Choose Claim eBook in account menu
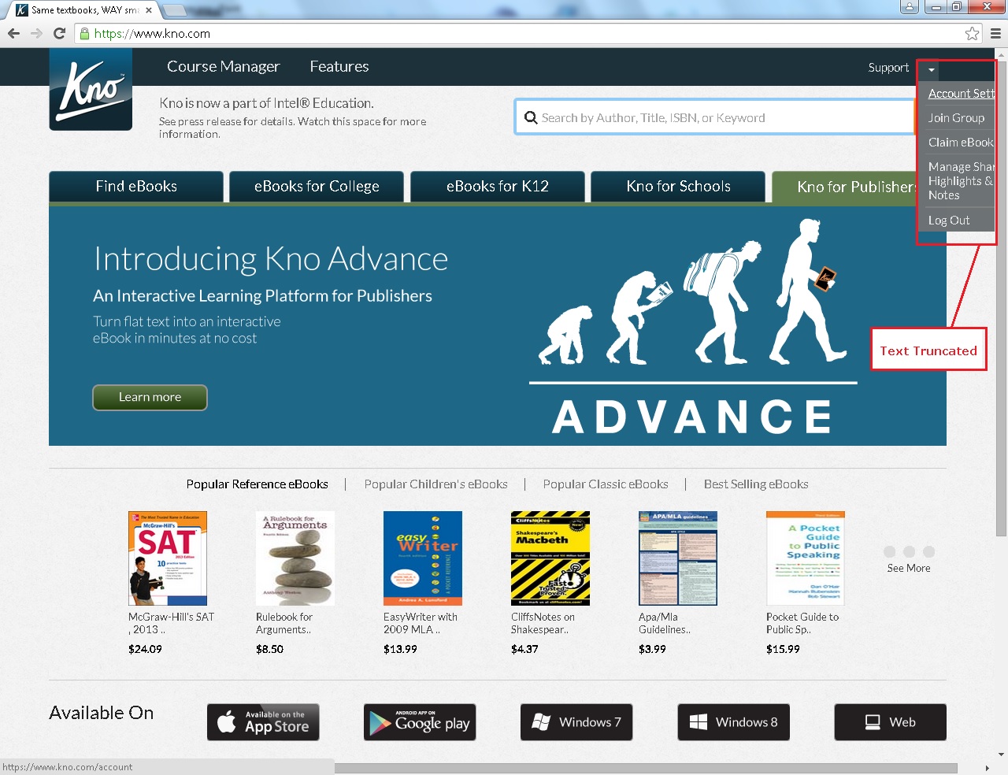The width and height of the screenshot is (1008, 775). pos(961,142)
